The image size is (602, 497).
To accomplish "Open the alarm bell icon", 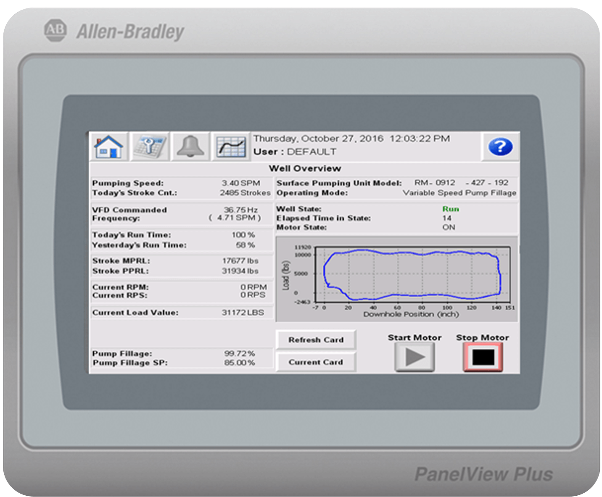I will (190, 147).
